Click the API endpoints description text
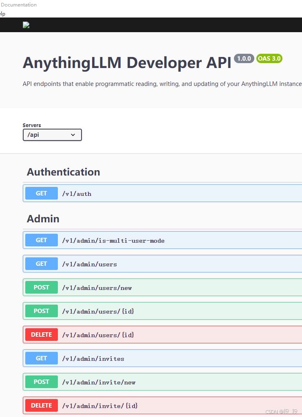This screenshot has width=302, height=417. click(x=162, y=84)
